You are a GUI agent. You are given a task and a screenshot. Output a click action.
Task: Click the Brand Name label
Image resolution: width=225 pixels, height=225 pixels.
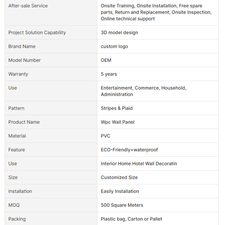click(22, 46)
